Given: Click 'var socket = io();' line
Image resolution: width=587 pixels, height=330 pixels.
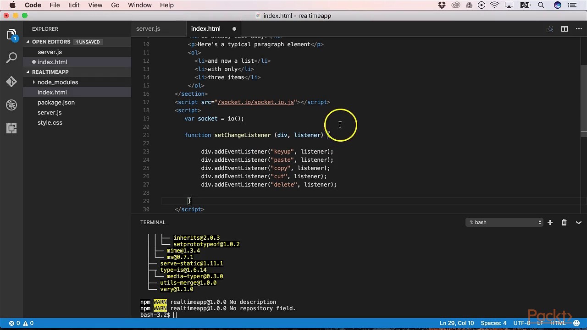Looking at the screenshot, I should [x=214, y=119].
